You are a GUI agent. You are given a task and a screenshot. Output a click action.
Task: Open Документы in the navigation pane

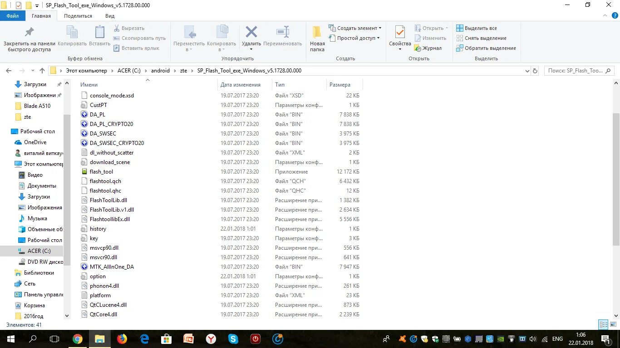[42, 186]
